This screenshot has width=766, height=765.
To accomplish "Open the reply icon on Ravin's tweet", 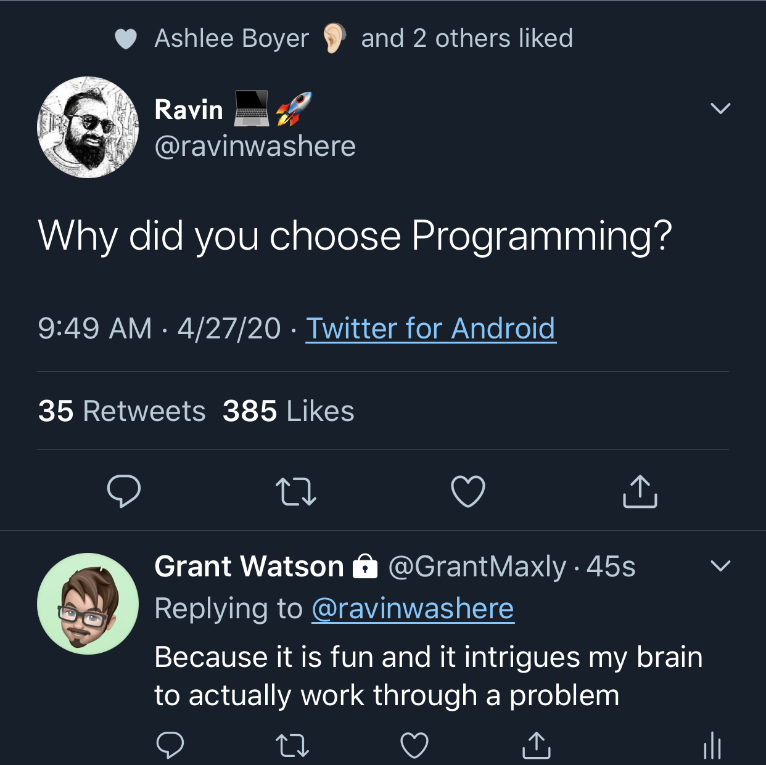I will click(x=125, y=491).
